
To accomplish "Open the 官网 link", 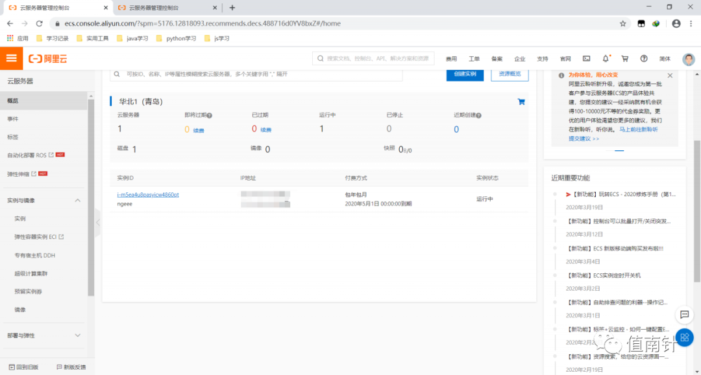I will pos(565,59).
